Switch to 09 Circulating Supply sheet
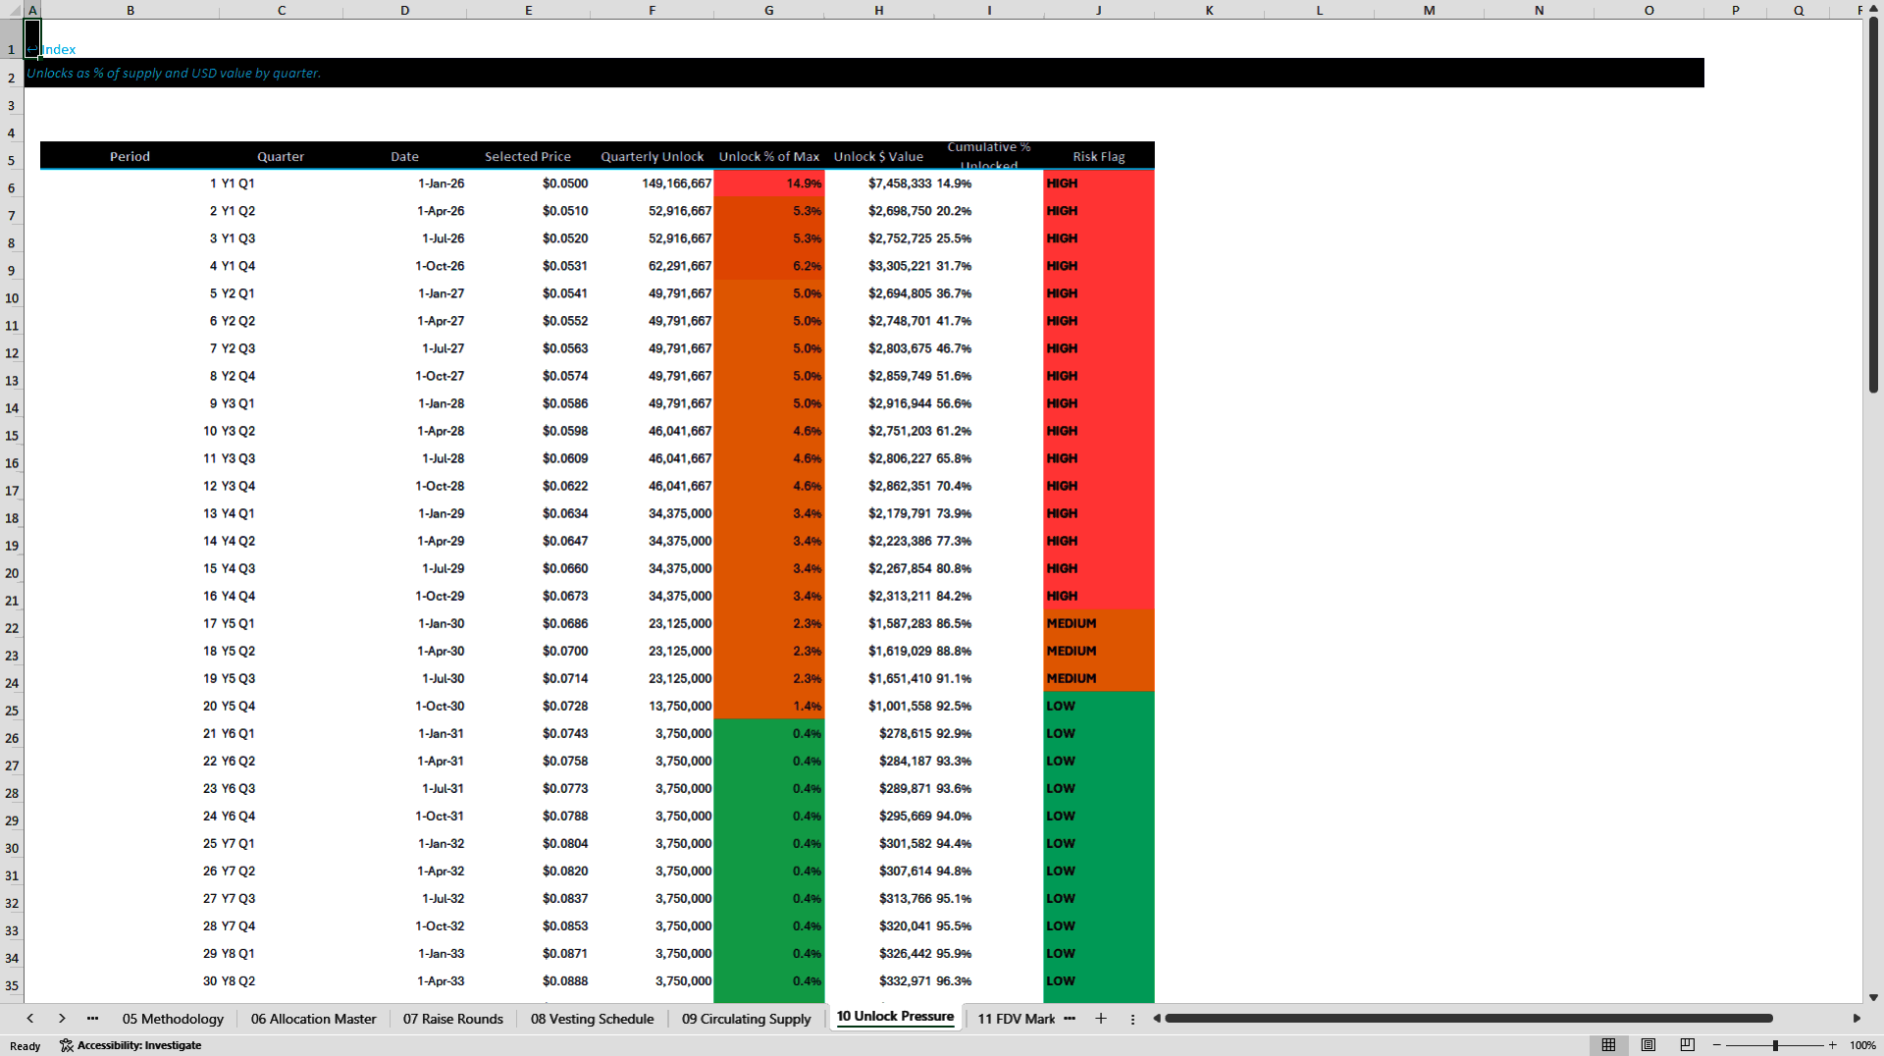 pyautogui.click(x=746, y=1019)
